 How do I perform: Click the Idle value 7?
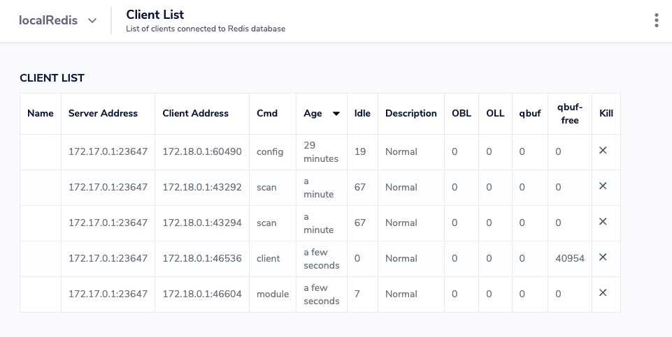(x=357, y=293)
